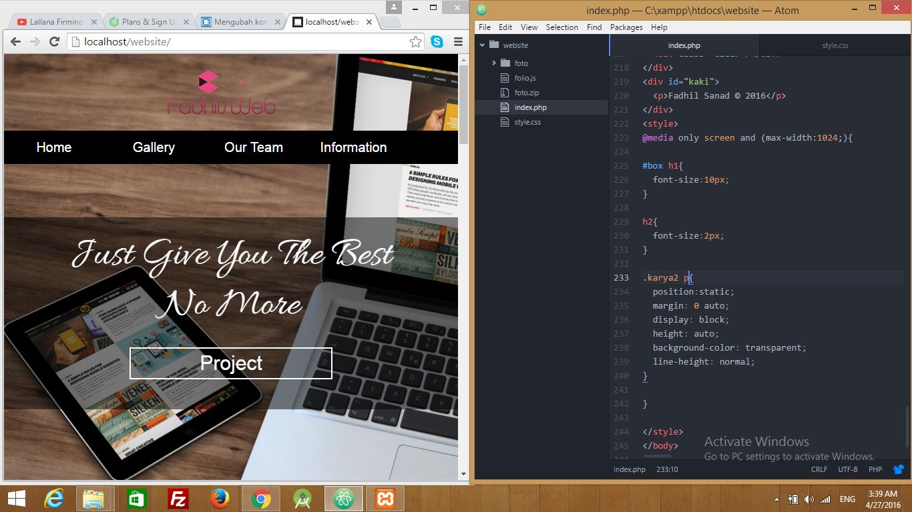Click the network signal tray icon
Viewport: 912px width, 512px height.
825,499
